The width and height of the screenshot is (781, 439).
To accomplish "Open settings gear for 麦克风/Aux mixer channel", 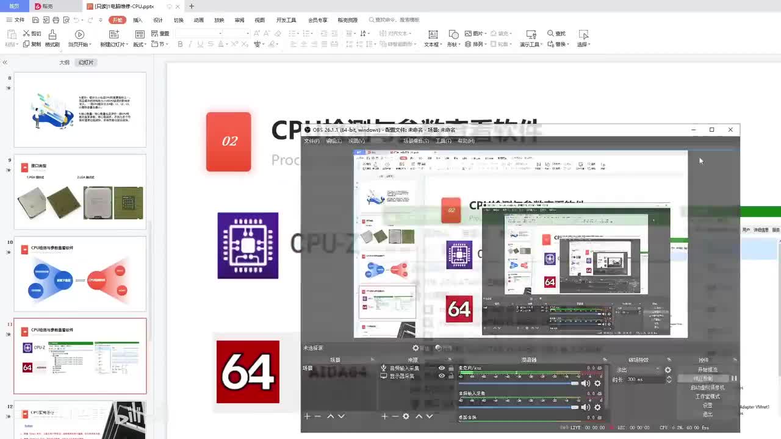I will [597, 383].
